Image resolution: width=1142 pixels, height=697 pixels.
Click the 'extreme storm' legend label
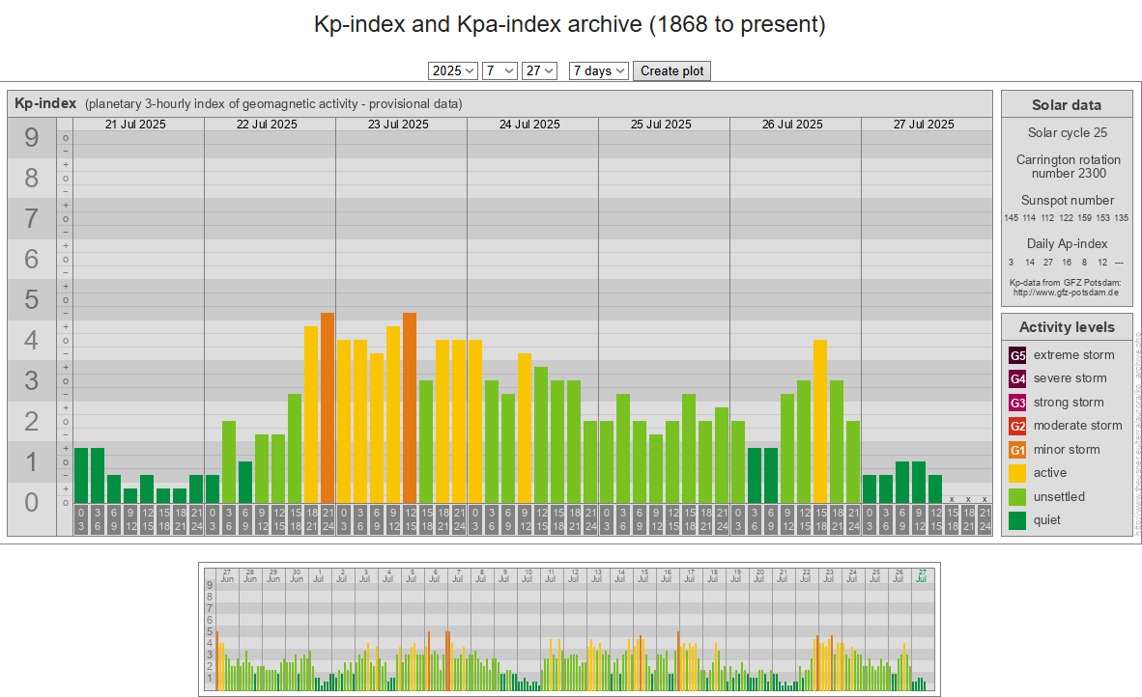(x=1073, y=355)
